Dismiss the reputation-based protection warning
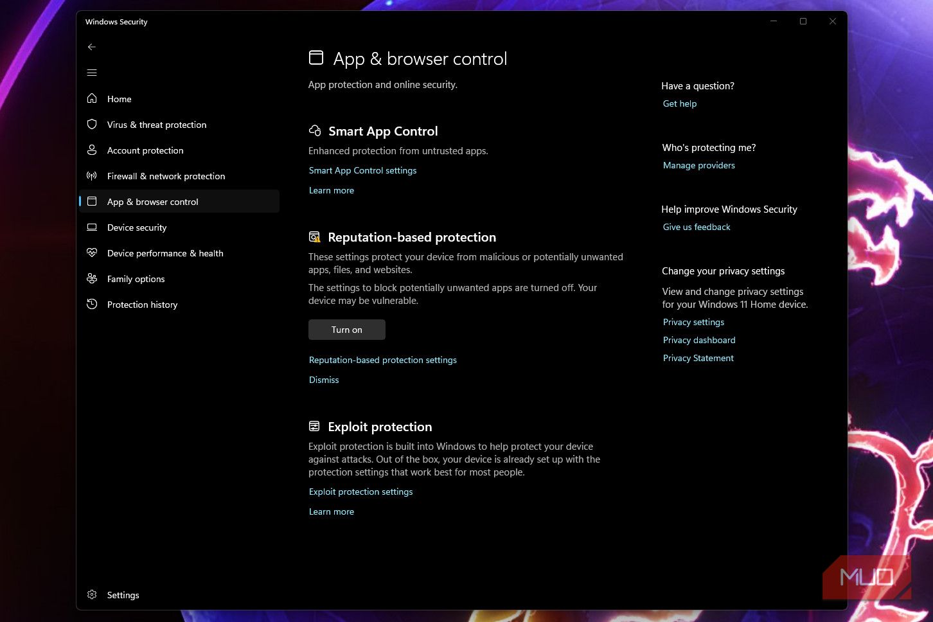This screenshot has width=933, height=622. tap(324, 380)
